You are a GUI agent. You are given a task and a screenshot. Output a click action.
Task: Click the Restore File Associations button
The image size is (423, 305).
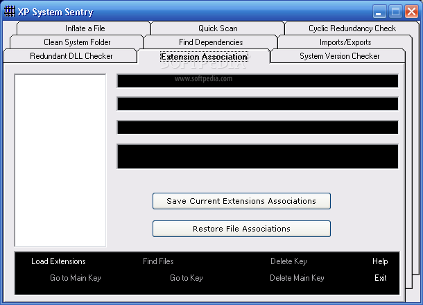241,229
